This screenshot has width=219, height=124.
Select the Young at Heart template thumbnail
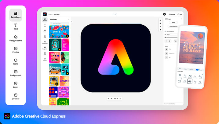(64, 92)
